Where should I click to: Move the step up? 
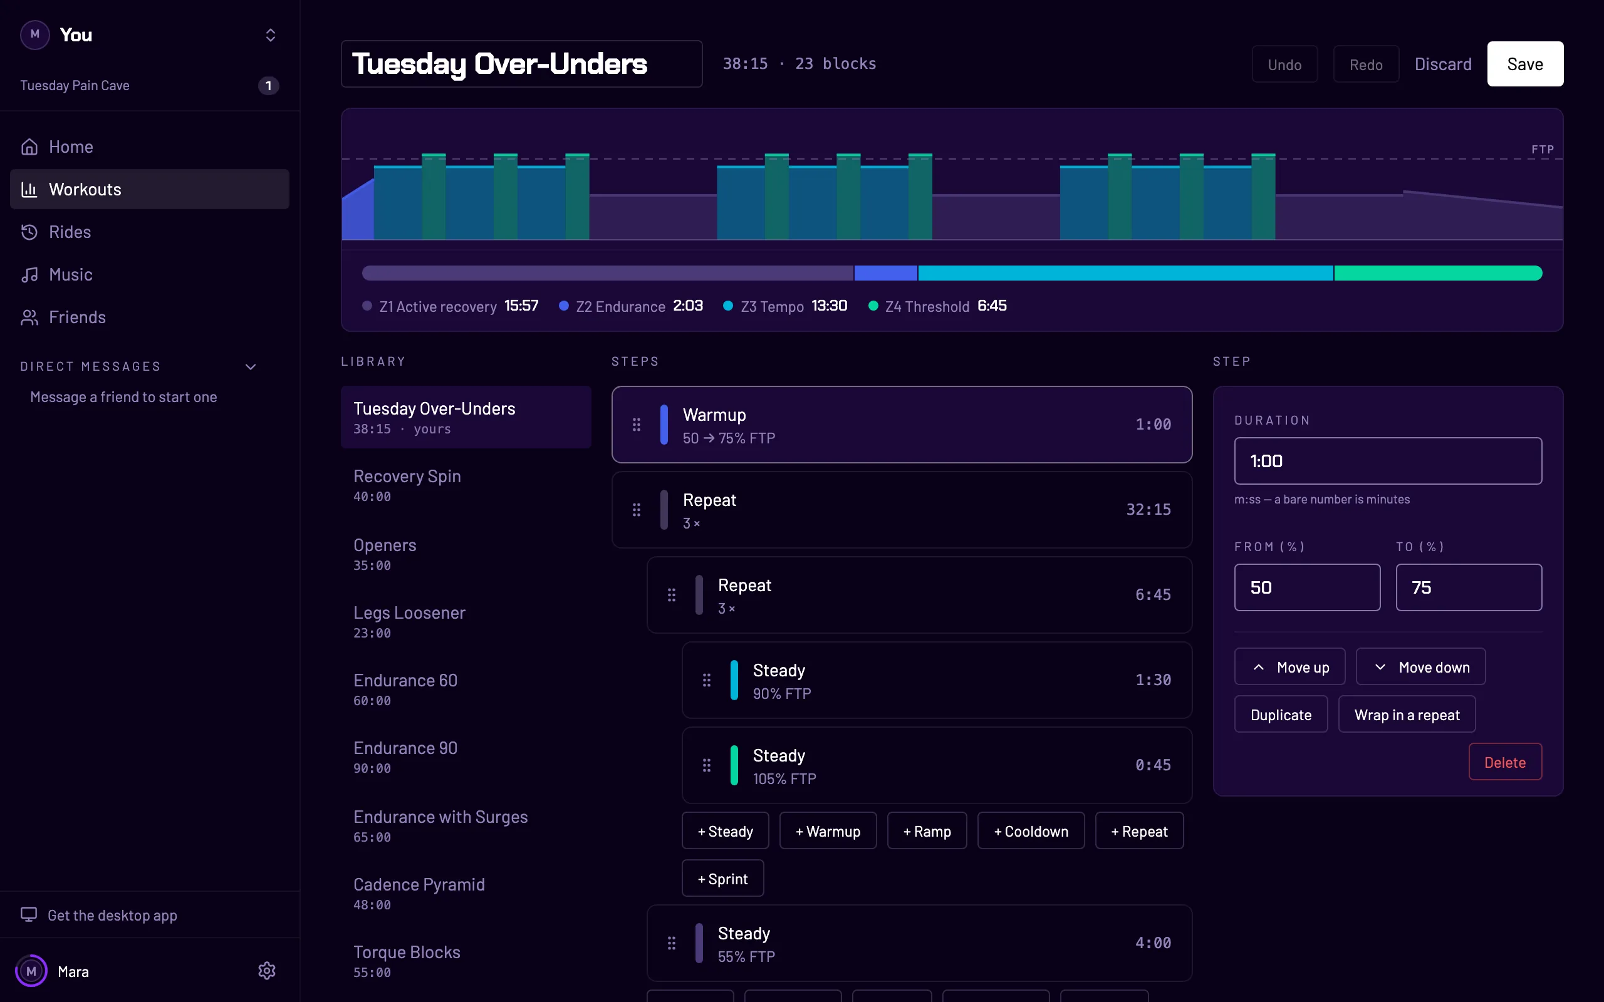1290,667
